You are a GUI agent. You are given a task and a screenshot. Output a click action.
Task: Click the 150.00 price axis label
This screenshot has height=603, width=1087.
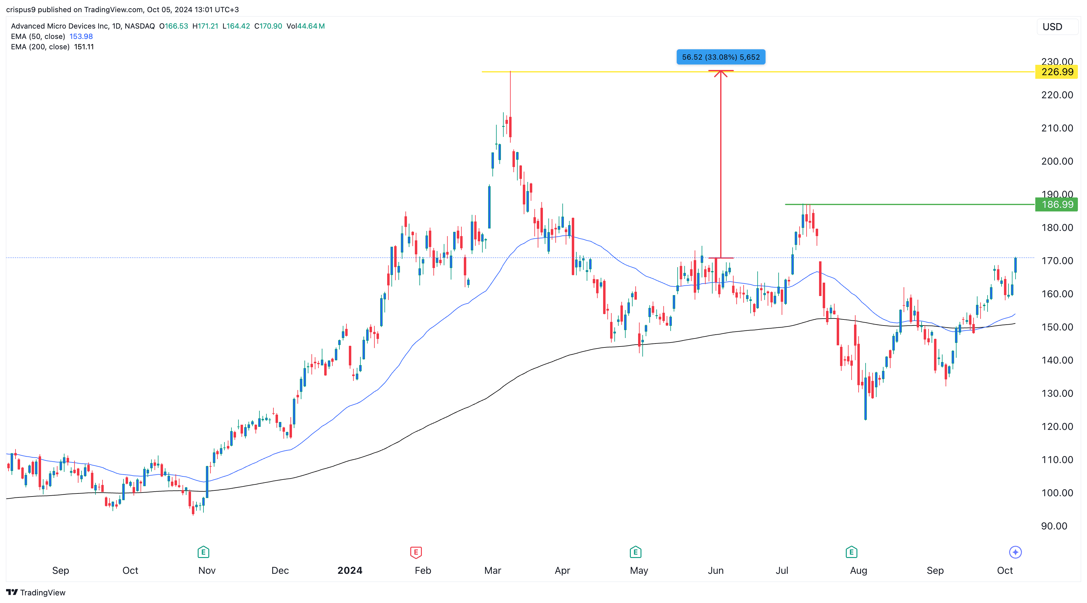click(1057, 327)
